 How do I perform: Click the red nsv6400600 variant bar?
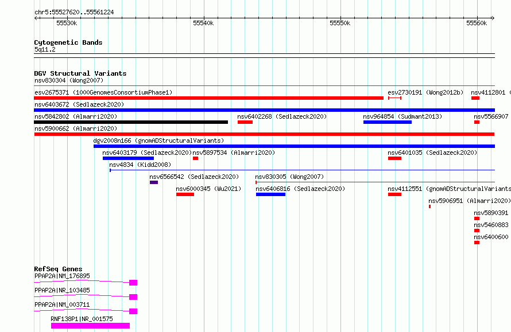tap(477, 243)
